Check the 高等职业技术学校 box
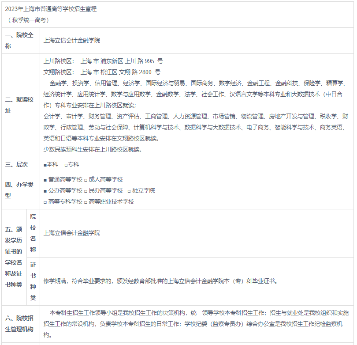 (x=86, y=202)
